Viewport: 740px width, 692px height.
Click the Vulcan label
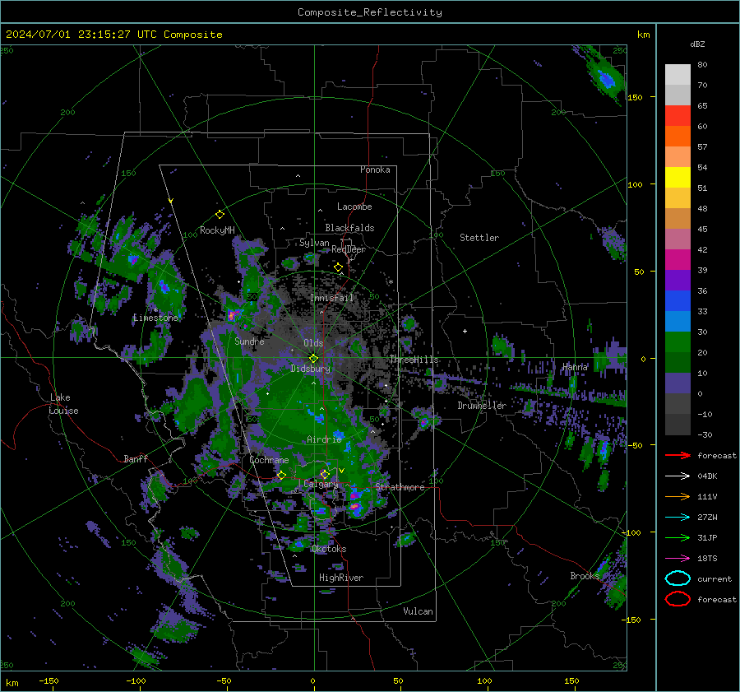(419, 611)
